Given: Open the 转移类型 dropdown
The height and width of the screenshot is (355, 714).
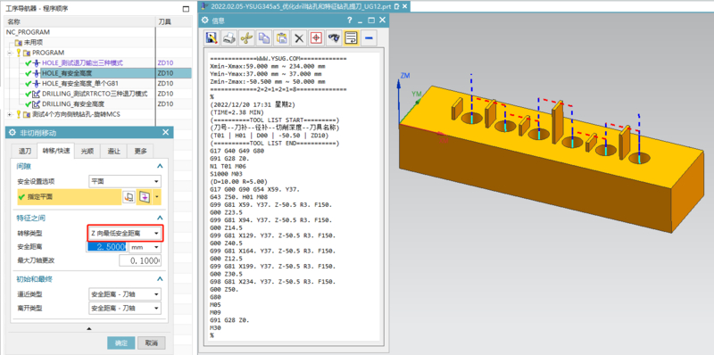Looking at the screenshot, I should (x=124, y=233).
